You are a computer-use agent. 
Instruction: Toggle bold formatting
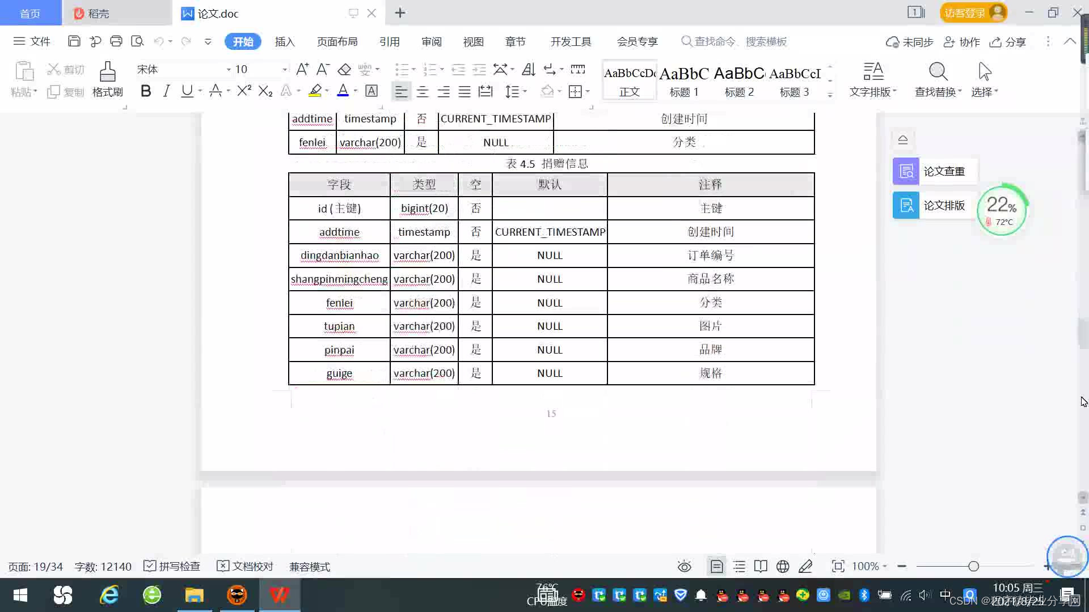pos(146,91)
